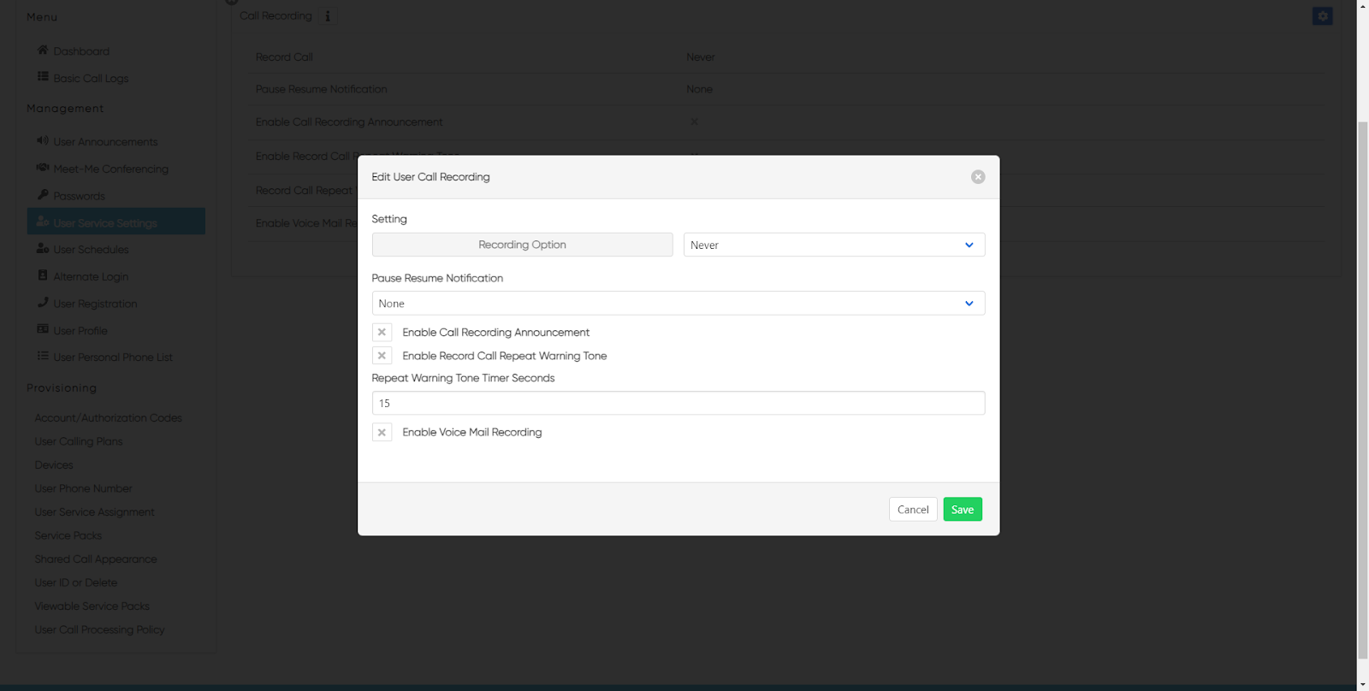1369x691 pixels.
Task: Click the User Profile card icon
Action: [43, 329]
